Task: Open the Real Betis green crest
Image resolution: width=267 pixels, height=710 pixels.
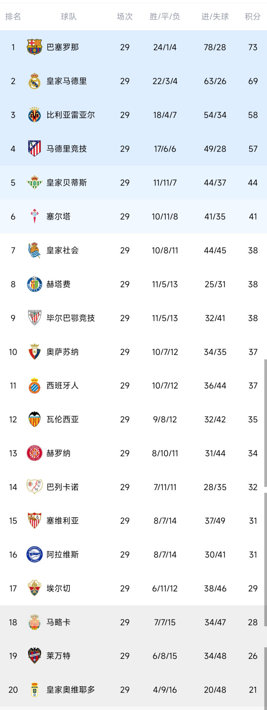Action: [34, 182]
